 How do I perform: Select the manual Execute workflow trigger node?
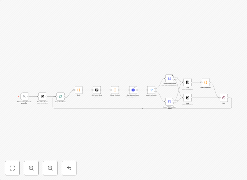pyautogui.click(x=24, y=96)
